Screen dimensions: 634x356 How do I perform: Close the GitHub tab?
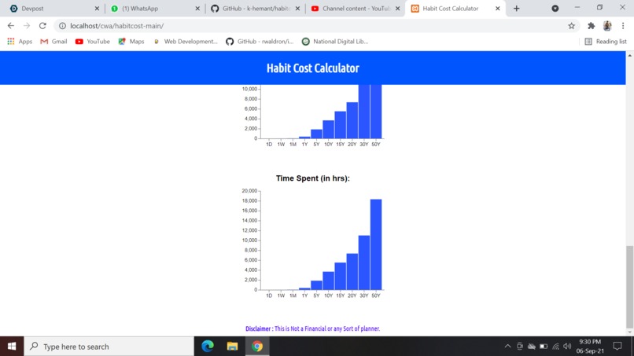click(x=297, y=9)
